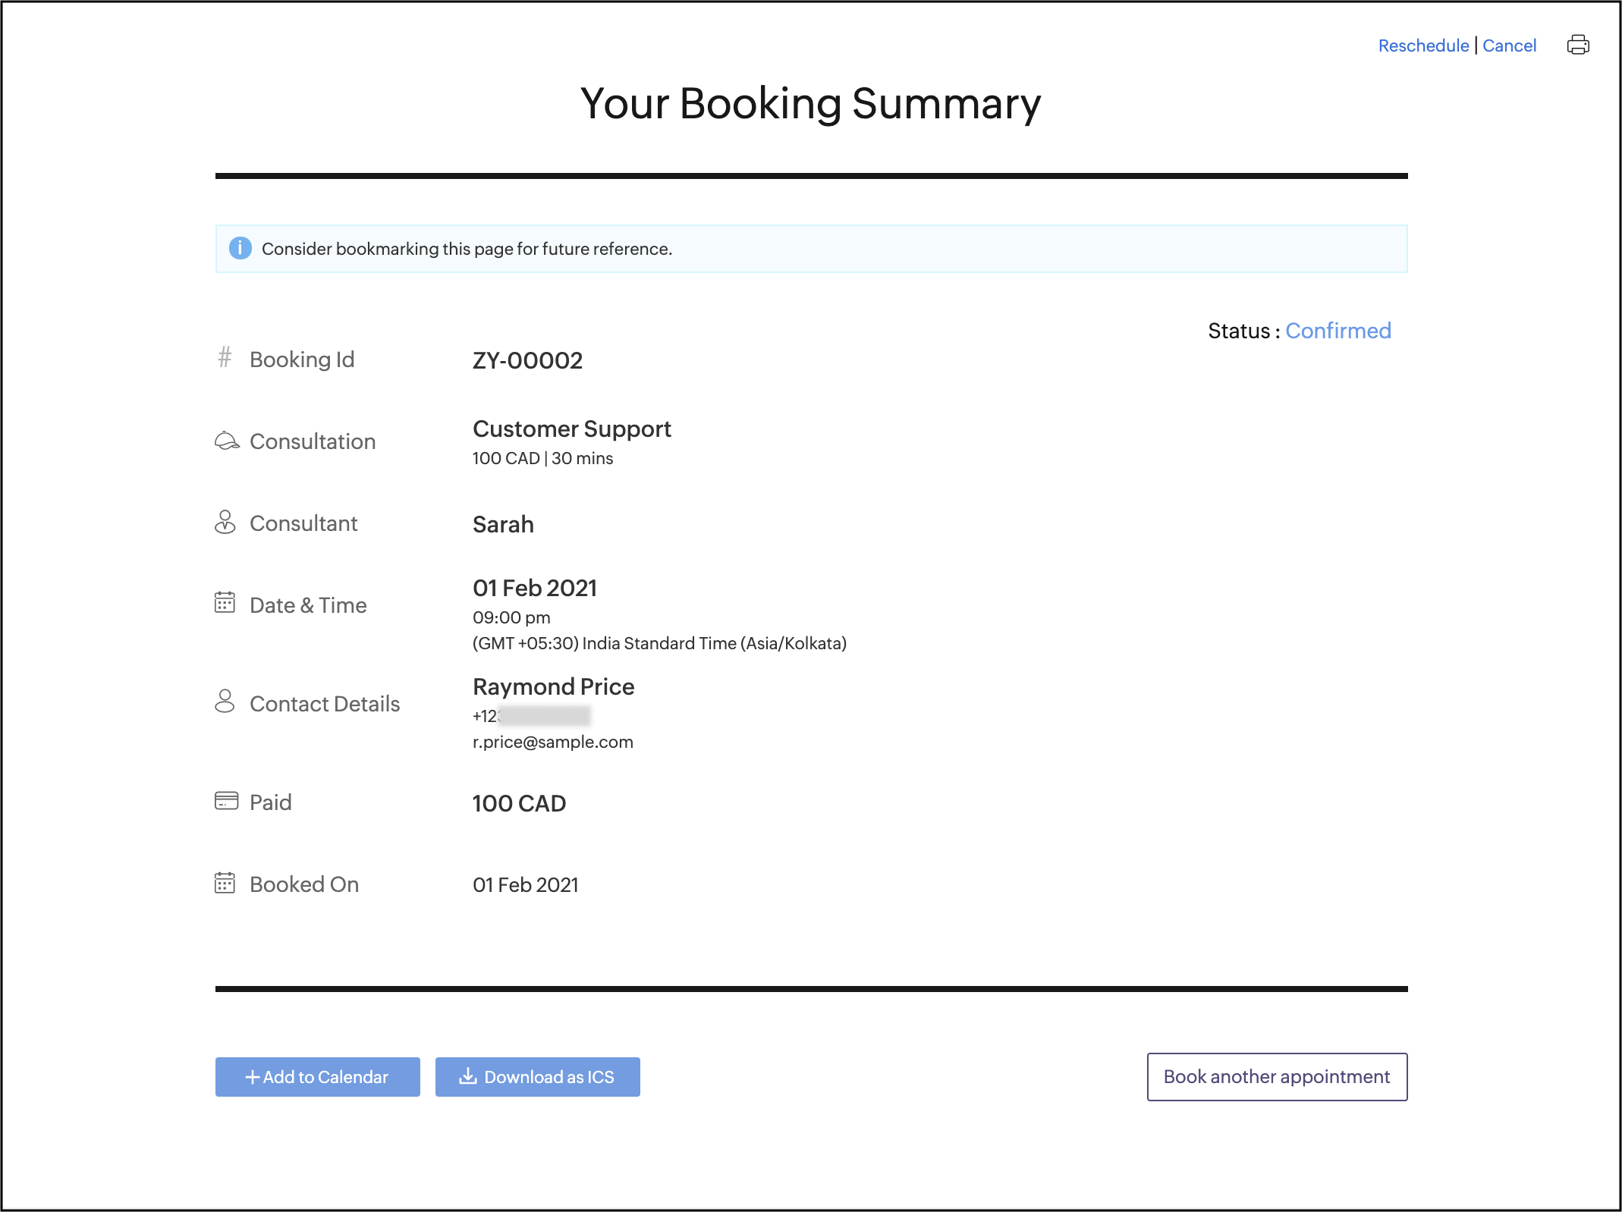Click the hash icon beside Booking Id
The height and width of the screenshot is (1212, 1622).
pyautogui.click(x=225, y=357)
